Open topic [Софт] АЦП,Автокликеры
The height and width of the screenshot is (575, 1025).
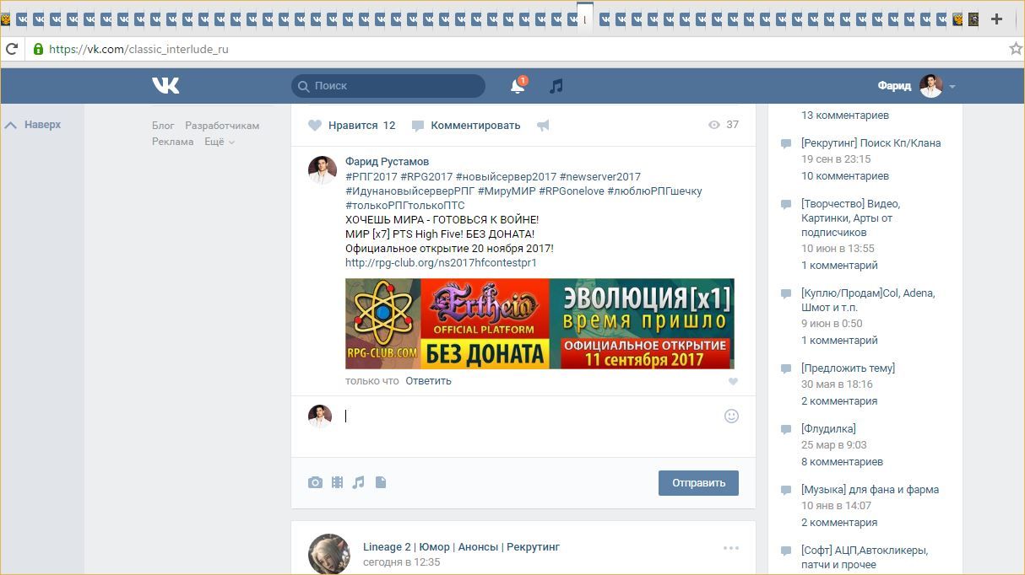tap(865, 557)
